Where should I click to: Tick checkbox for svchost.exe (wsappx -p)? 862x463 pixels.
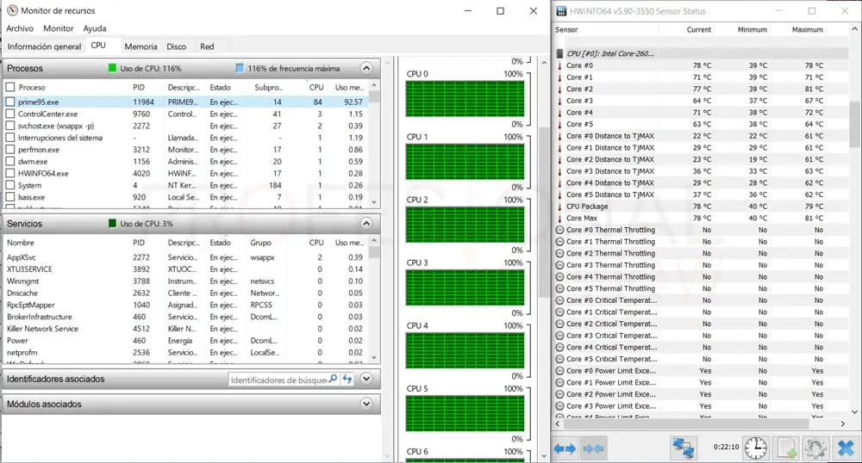pos(9,126)
